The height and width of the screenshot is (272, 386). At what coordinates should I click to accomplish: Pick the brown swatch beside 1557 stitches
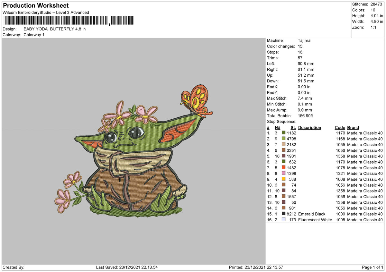coord(283,197)
